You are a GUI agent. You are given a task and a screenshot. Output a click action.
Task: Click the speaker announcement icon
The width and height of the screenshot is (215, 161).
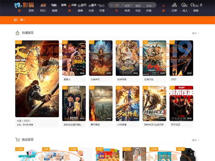tap(16, 20)
